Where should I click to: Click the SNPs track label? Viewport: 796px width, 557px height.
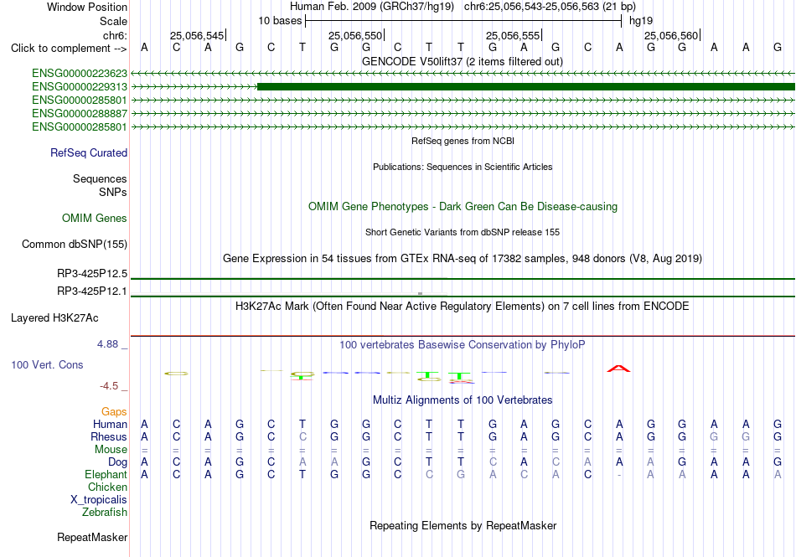point(113,193)
